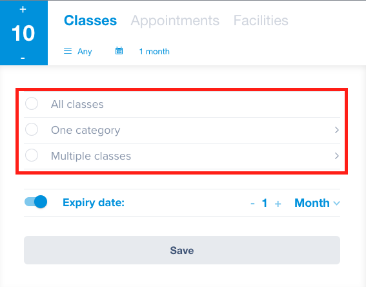The width and height of the screenshot is (366, 287).
Task: Open the Appointments tab
Action: tap(175, 21)
